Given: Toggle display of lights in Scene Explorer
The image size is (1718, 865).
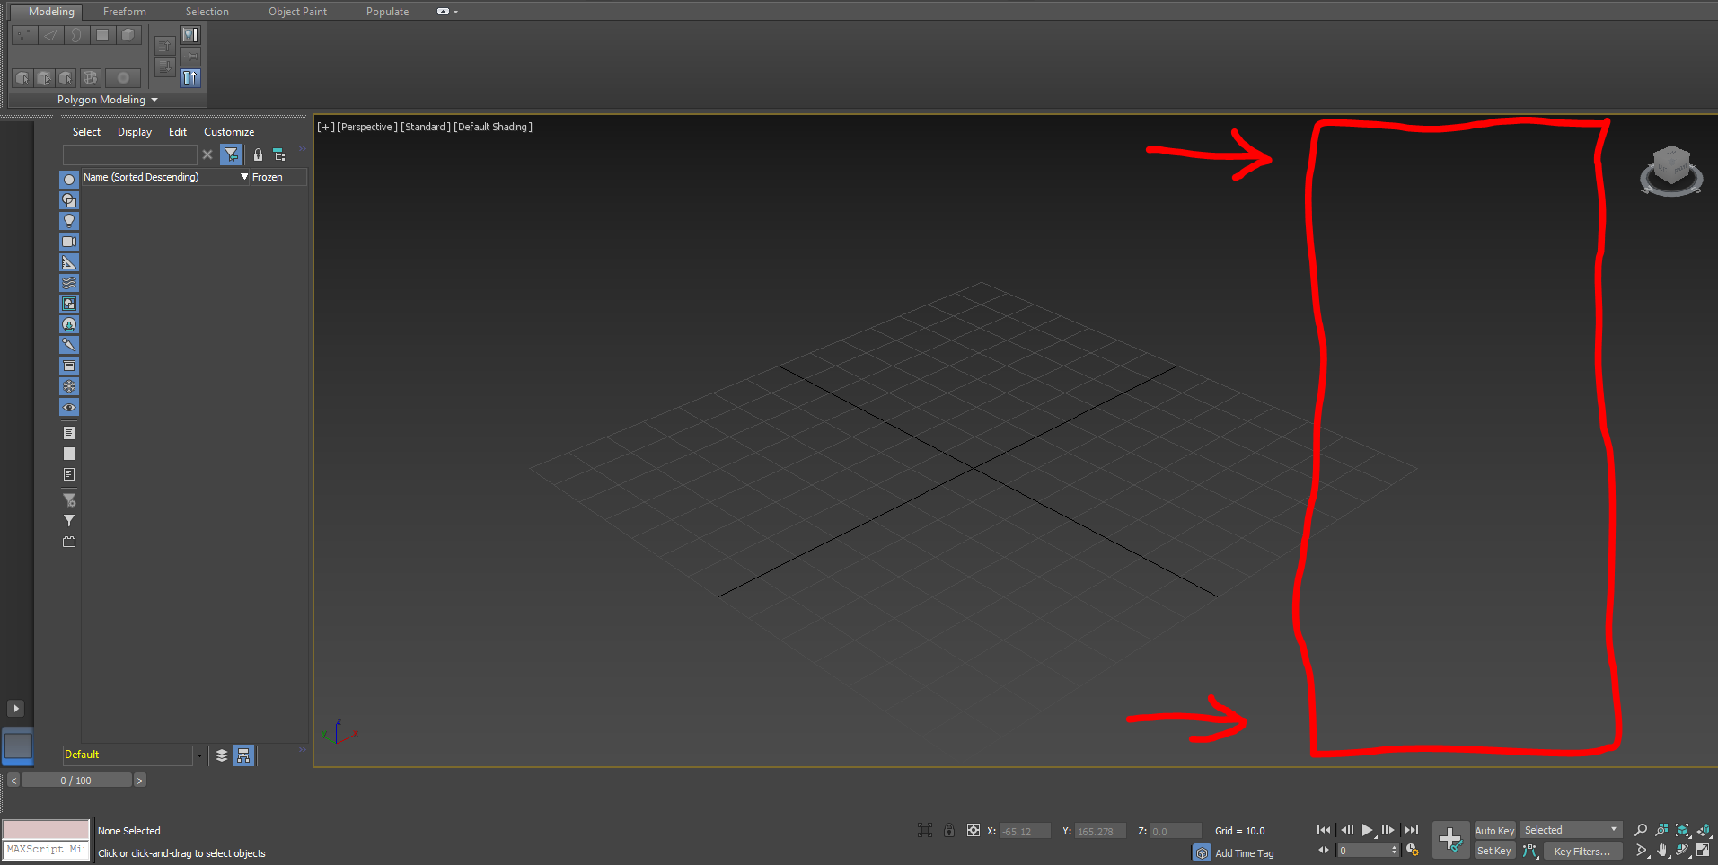Looking at the screenshot, I should (69, 220).
